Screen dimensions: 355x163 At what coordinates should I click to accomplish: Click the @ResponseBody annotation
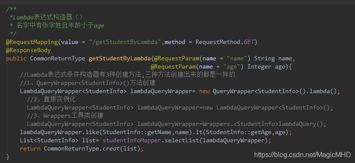click(28, 50)
